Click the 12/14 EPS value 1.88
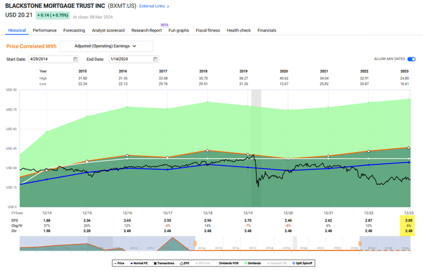The height and width of the screenshot is (271, 423). click(x=47, y=221)
